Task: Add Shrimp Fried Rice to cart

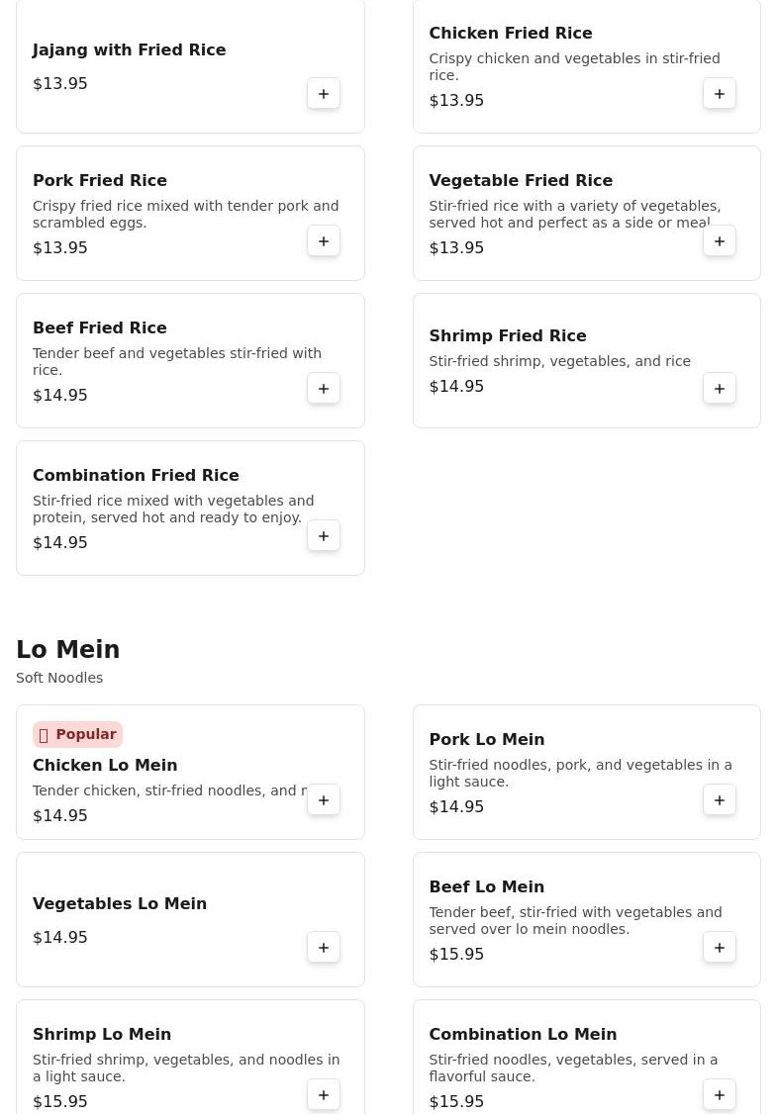Action: pyautogui.click(x=720, y=389)
